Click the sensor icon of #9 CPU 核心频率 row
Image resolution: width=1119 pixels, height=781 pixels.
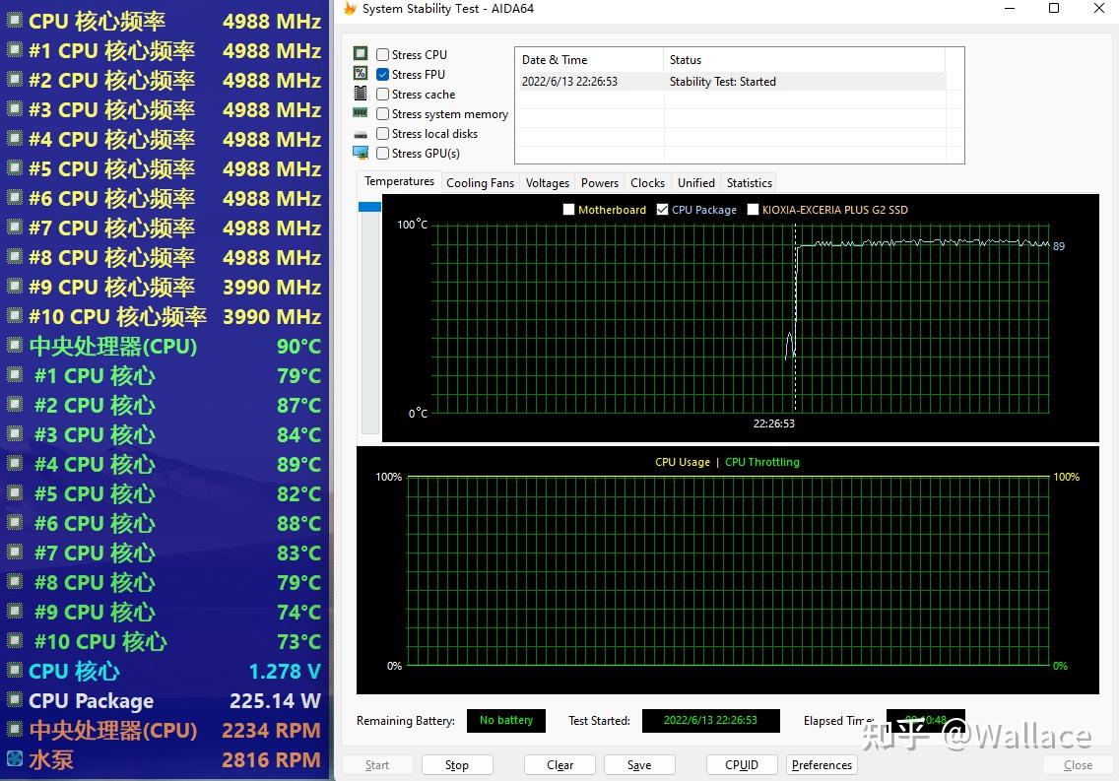(14, 286)
